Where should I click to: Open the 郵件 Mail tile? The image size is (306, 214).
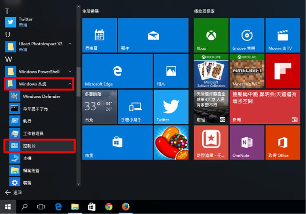point(153,35)
